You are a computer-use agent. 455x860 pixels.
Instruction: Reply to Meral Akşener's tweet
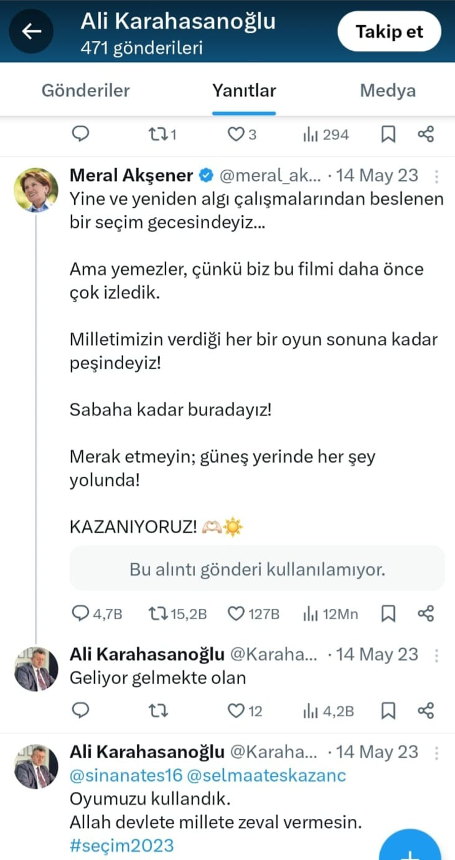(81, 613)
